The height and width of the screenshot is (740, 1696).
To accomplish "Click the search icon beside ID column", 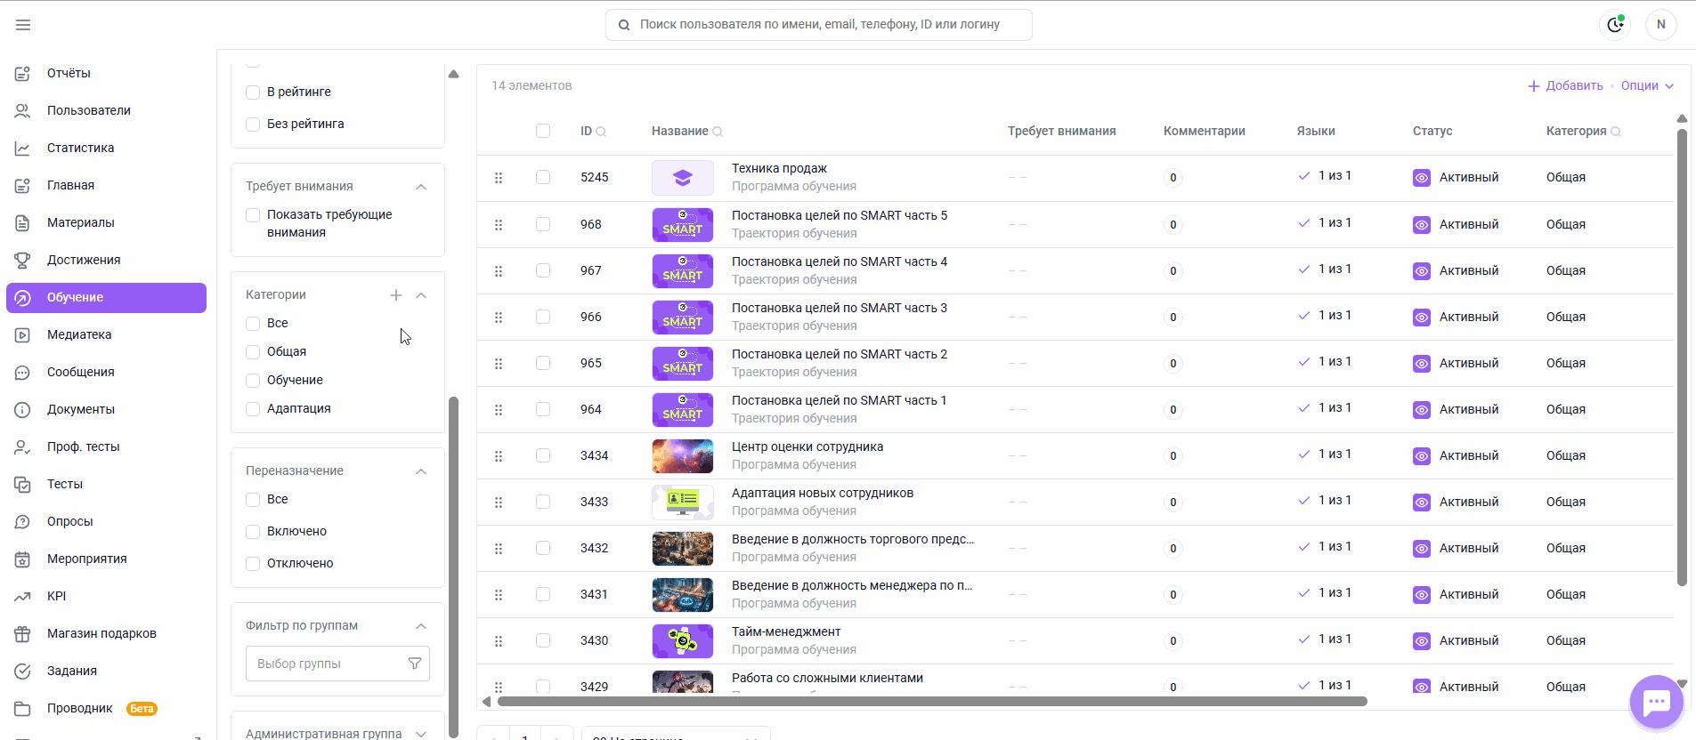I will click(601, 132).
